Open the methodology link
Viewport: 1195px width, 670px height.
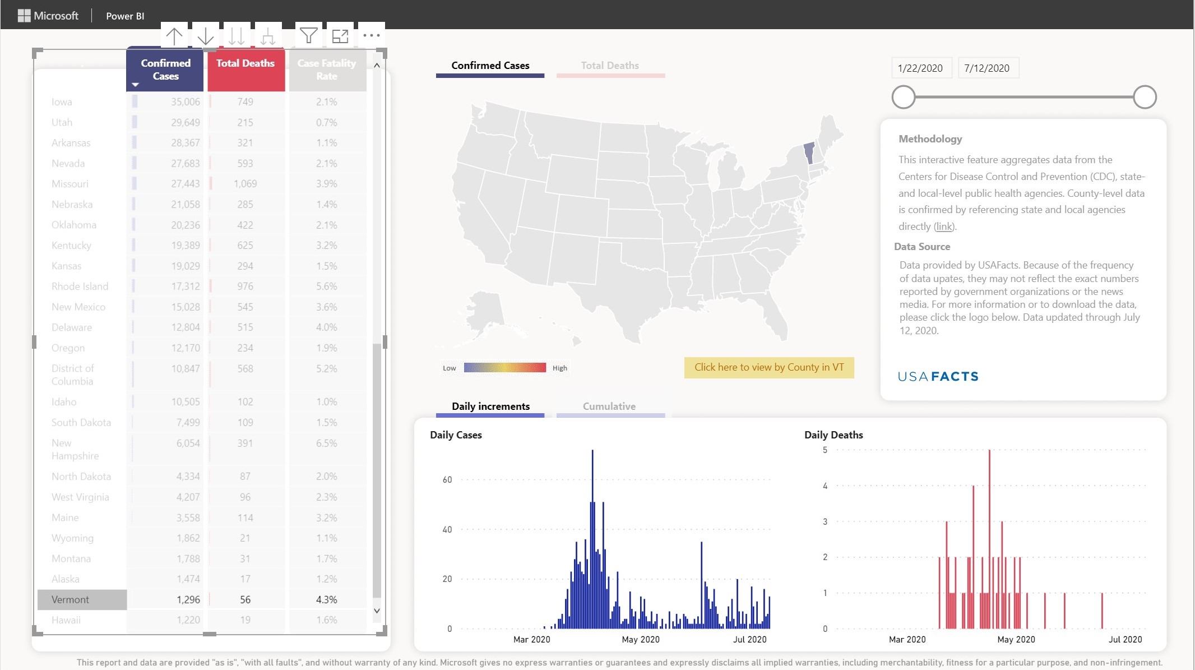pos(944,227)
